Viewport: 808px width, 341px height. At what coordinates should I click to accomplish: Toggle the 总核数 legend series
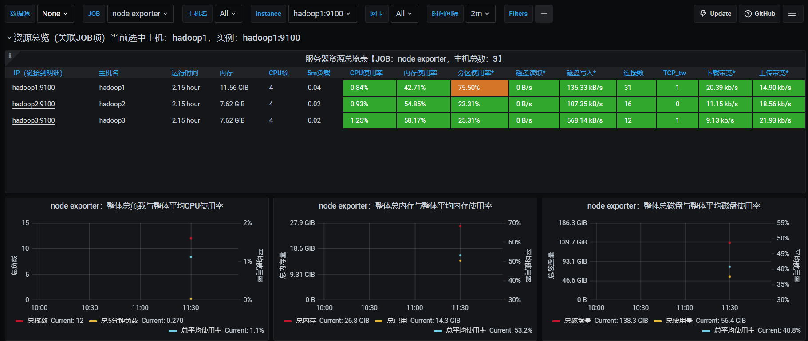[x=38, y=321]
